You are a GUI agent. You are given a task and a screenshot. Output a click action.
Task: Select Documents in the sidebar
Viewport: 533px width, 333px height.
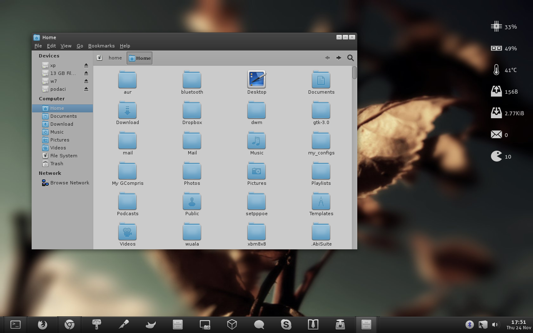(62, 116)
